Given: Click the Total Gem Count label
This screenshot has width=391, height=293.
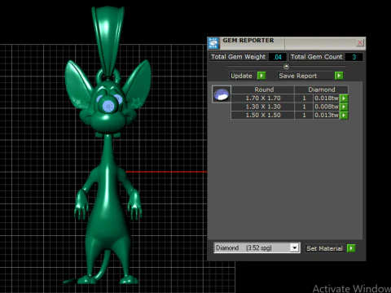Looking at the screenshot, I should click(x=317, y=57).
